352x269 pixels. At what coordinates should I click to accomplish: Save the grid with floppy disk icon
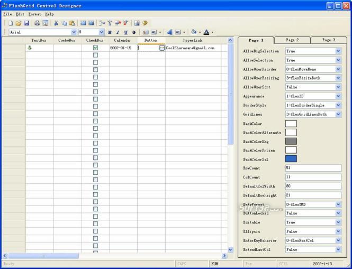tap(26, 23)
